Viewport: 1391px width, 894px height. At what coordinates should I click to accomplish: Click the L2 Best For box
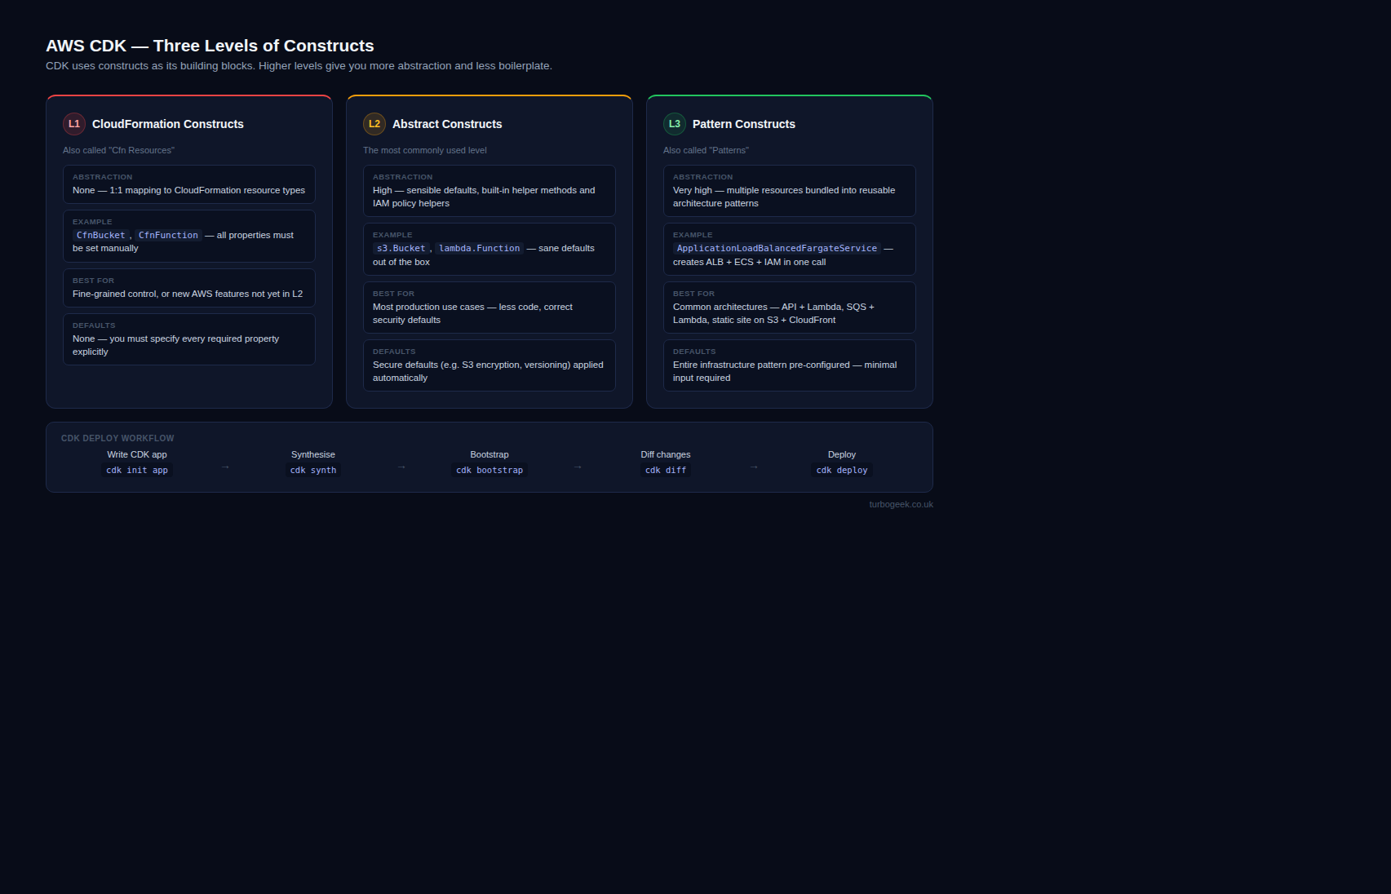(x=490, y=308)
